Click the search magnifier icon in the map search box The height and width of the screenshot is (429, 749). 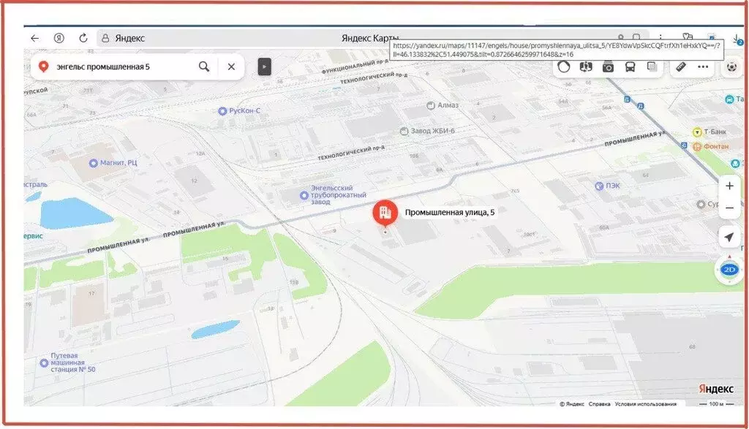click(x=204, y=67)
